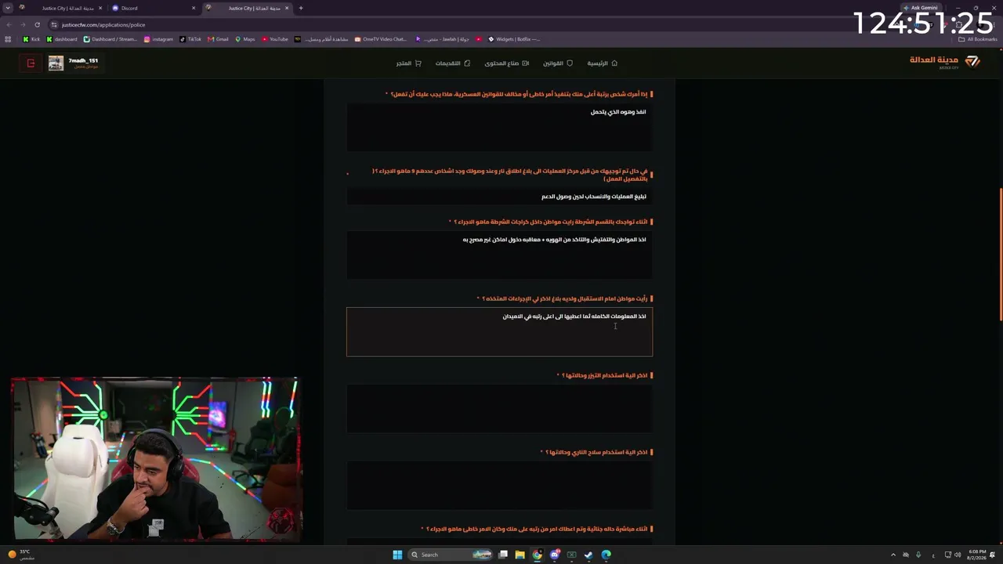Image resolution: width=1003 pixels, height=564 pixels.
Task: Click focused answer field with اخذ المعلومات الكامله
Action: [499, 331]
